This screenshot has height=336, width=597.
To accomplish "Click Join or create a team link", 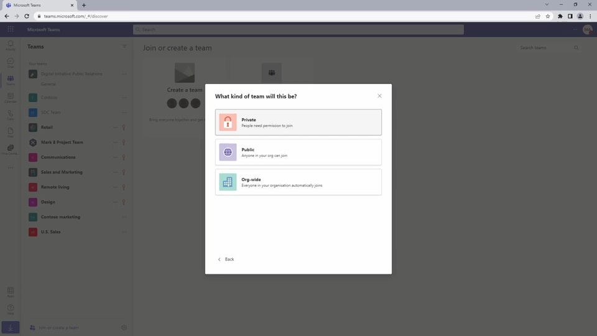I will pyautogui.click(x=54, y=328).
